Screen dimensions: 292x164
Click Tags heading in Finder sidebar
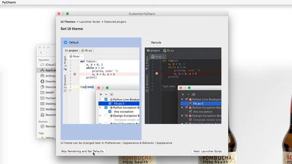click(41, 133)
